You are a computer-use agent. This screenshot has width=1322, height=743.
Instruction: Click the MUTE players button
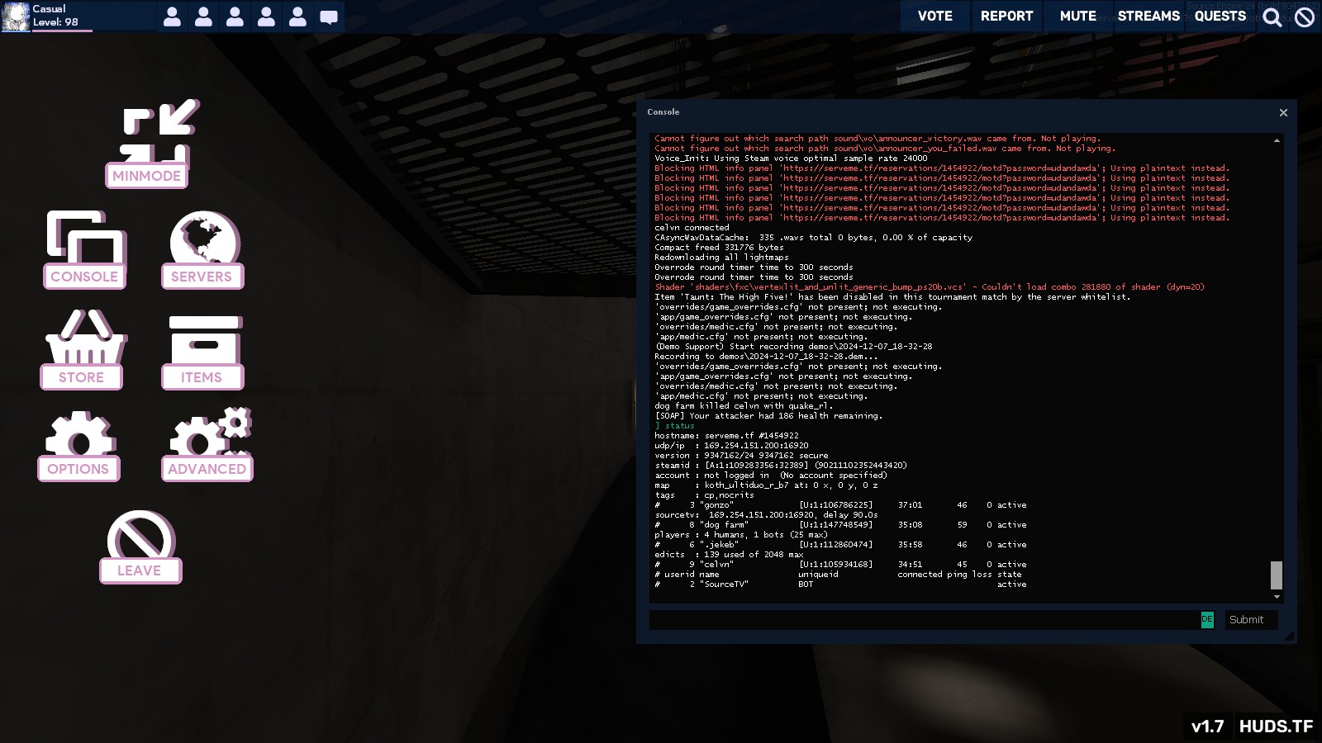[1077, 16]
